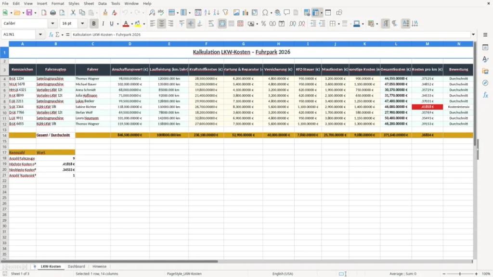This screenshot has height=277, width=493.
Task: Open the File menu
Action: (5, 3)
